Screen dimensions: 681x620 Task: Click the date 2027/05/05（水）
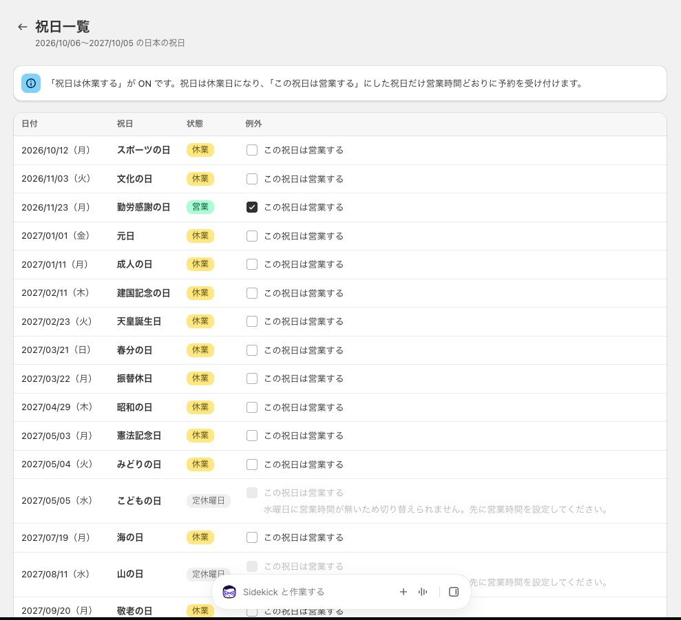pos(57,500)
